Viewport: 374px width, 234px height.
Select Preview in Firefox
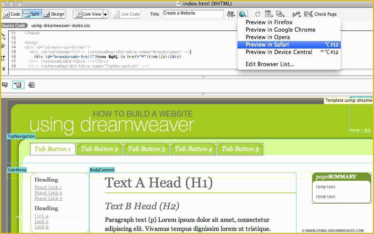pyautogui.click(x=289, y=22)
